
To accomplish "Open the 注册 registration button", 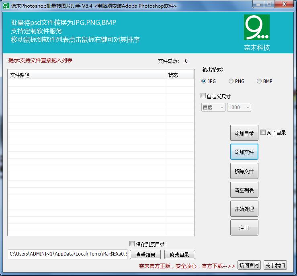I will tap(244, 227).
